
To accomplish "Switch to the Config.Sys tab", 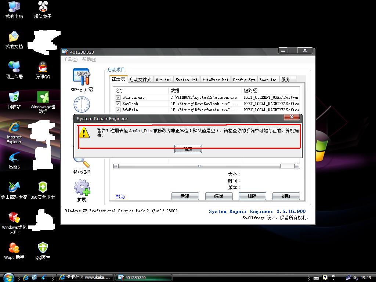I will pos(244,80).
